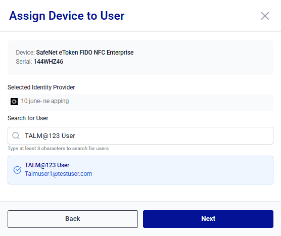
Task: Click inside the Search for User field
Action: 140,135
